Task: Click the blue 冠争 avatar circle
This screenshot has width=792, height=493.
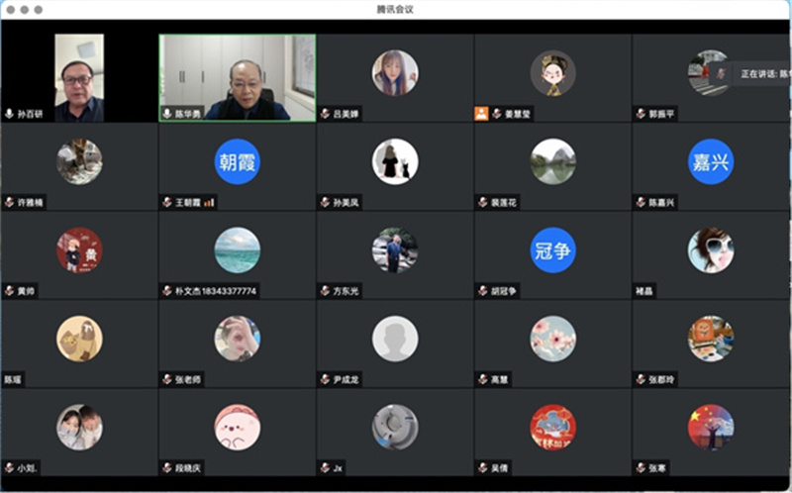Action: tap(552, 249)
